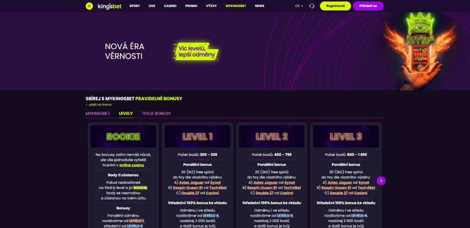This screenshot has height=228, width=470.
Task: Open Tech4Bet link in Level 1 card
Action: 218,188
